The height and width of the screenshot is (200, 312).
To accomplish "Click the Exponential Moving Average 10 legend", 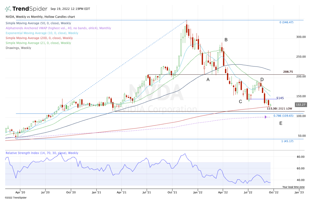I will click(x=42, y=33).
